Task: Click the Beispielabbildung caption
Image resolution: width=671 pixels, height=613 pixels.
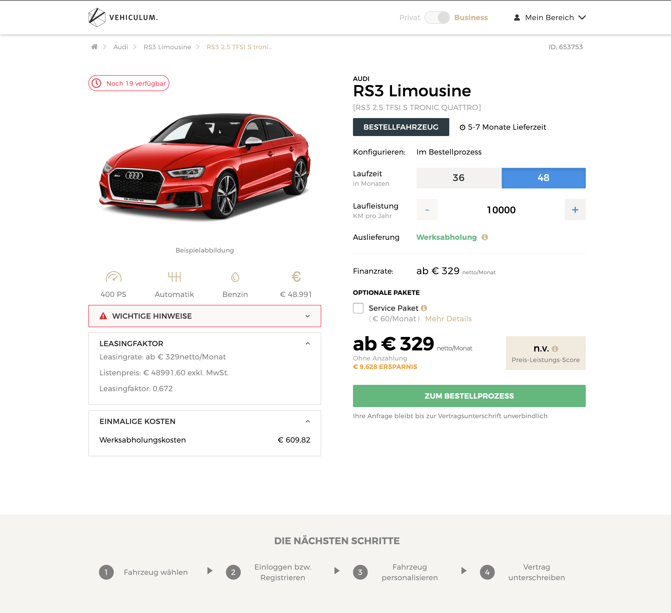Action: click(205, 250)
